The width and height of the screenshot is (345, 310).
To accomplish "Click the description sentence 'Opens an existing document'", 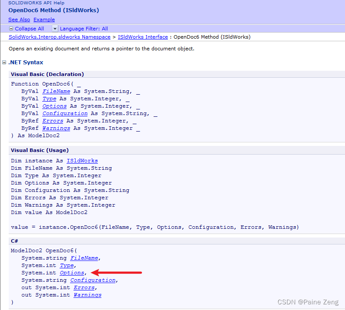I will 101,49.
